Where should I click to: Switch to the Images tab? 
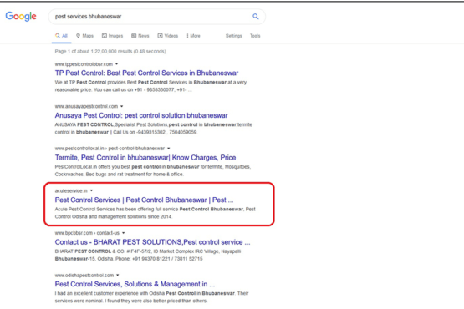113,36
